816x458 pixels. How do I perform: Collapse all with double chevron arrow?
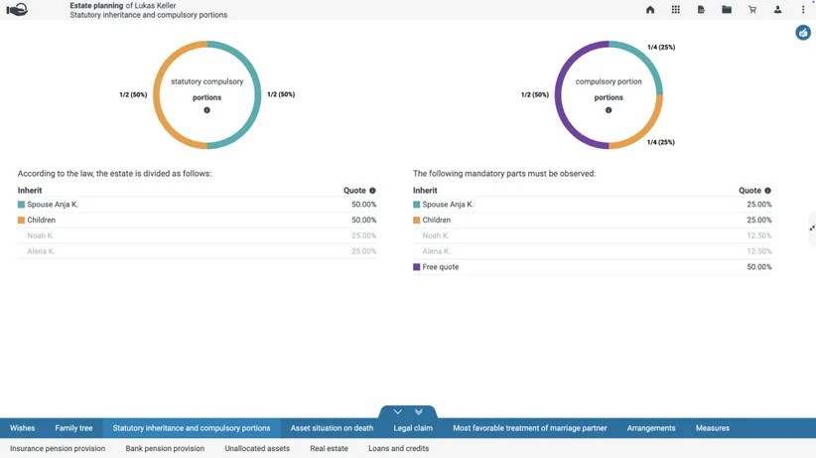[x=418, y=411]
